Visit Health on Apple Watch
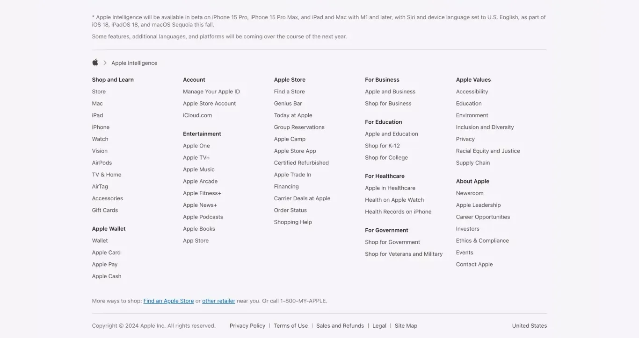Image resolution: width=639 pixels, height=338 pixels. [x=394, y=200]
